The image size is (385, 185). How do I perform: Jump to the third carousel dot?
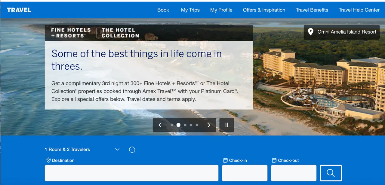(185, 125)
